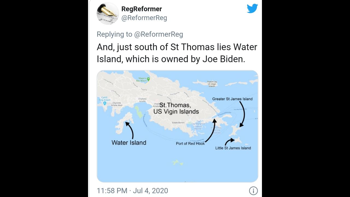350x197 pixels.
Task: Click the Cyril E. King Airport marker
Action: point(105,103)
